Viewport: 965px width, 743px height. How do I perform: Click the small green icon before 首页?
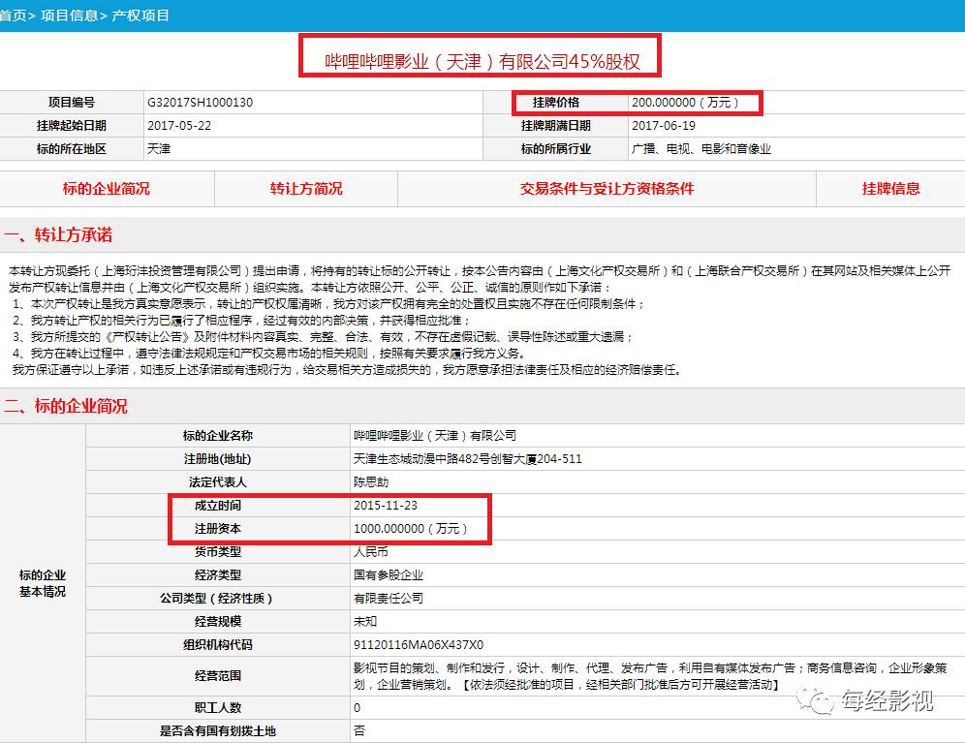point(3,14)
